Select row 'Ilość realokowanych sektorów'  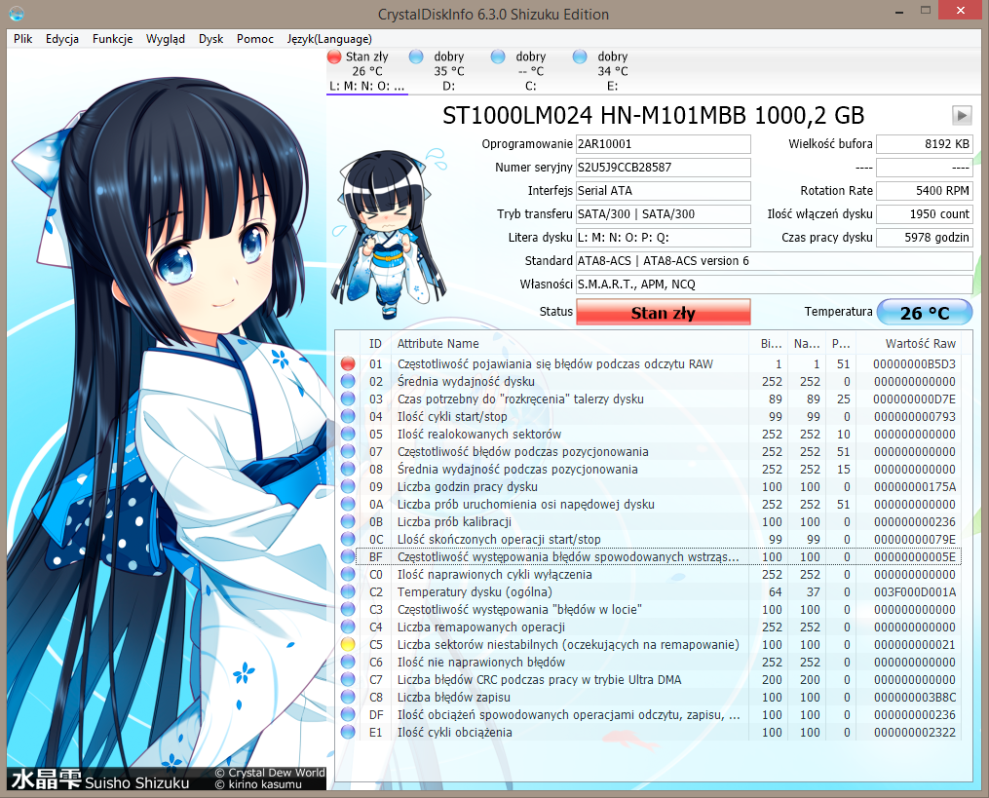click(x=650, y=434)
